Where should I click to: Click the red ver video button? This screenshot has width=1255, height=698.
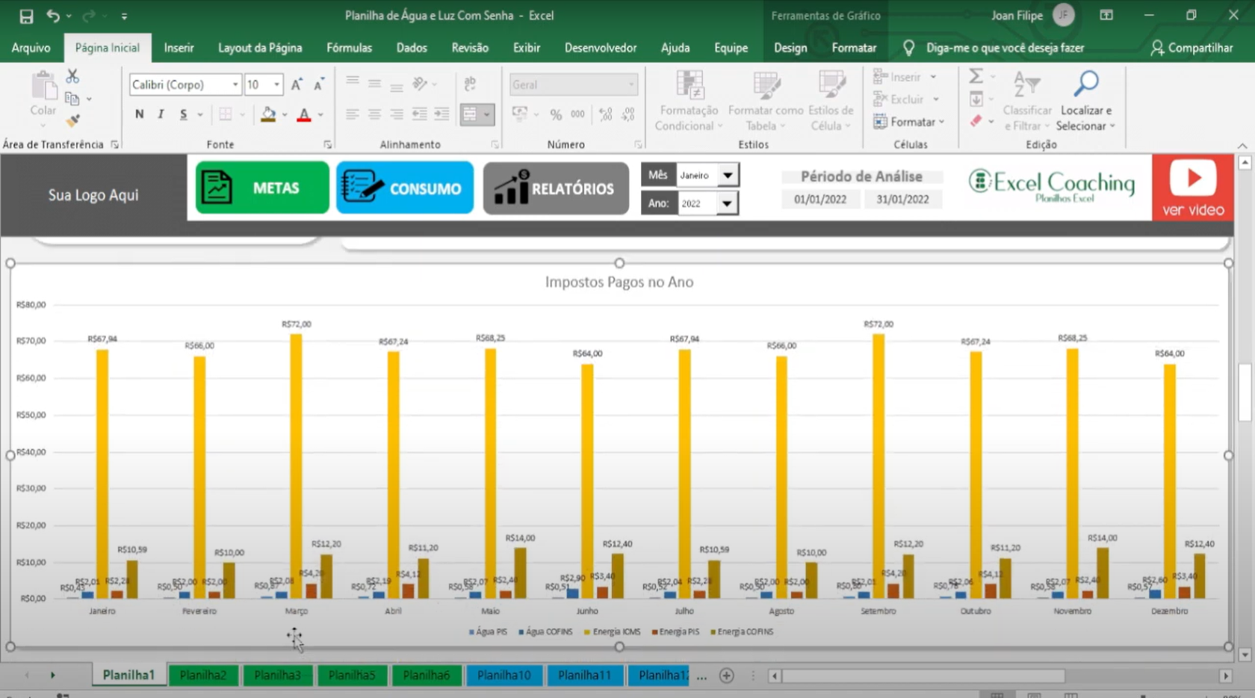[x=1193, y=188]
